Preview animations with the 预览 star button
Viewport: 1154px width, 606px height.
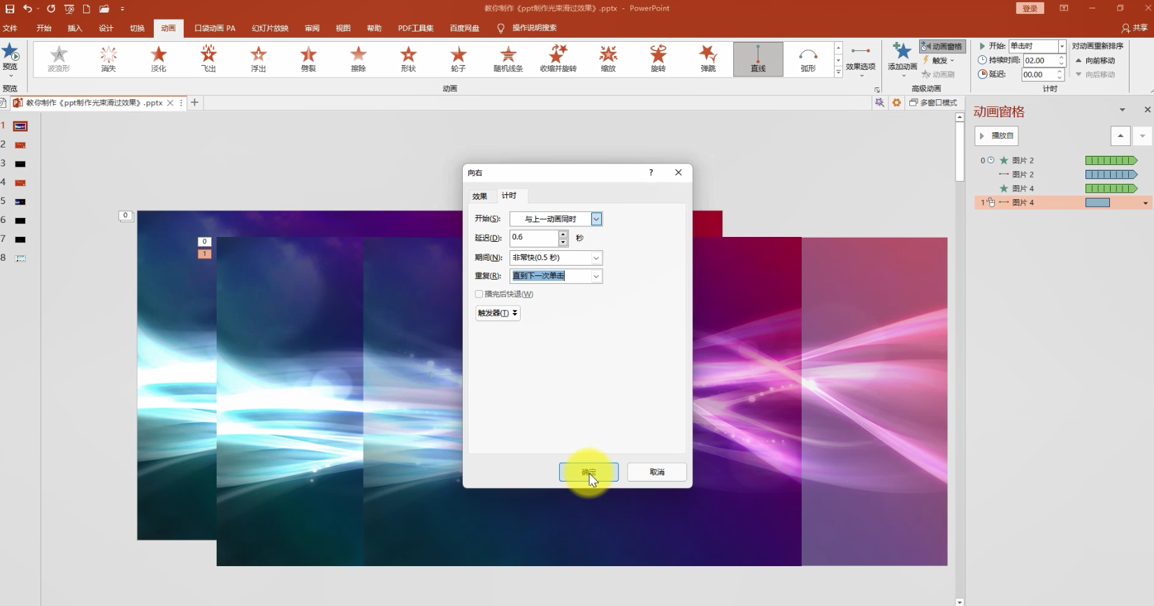[10, 58]
